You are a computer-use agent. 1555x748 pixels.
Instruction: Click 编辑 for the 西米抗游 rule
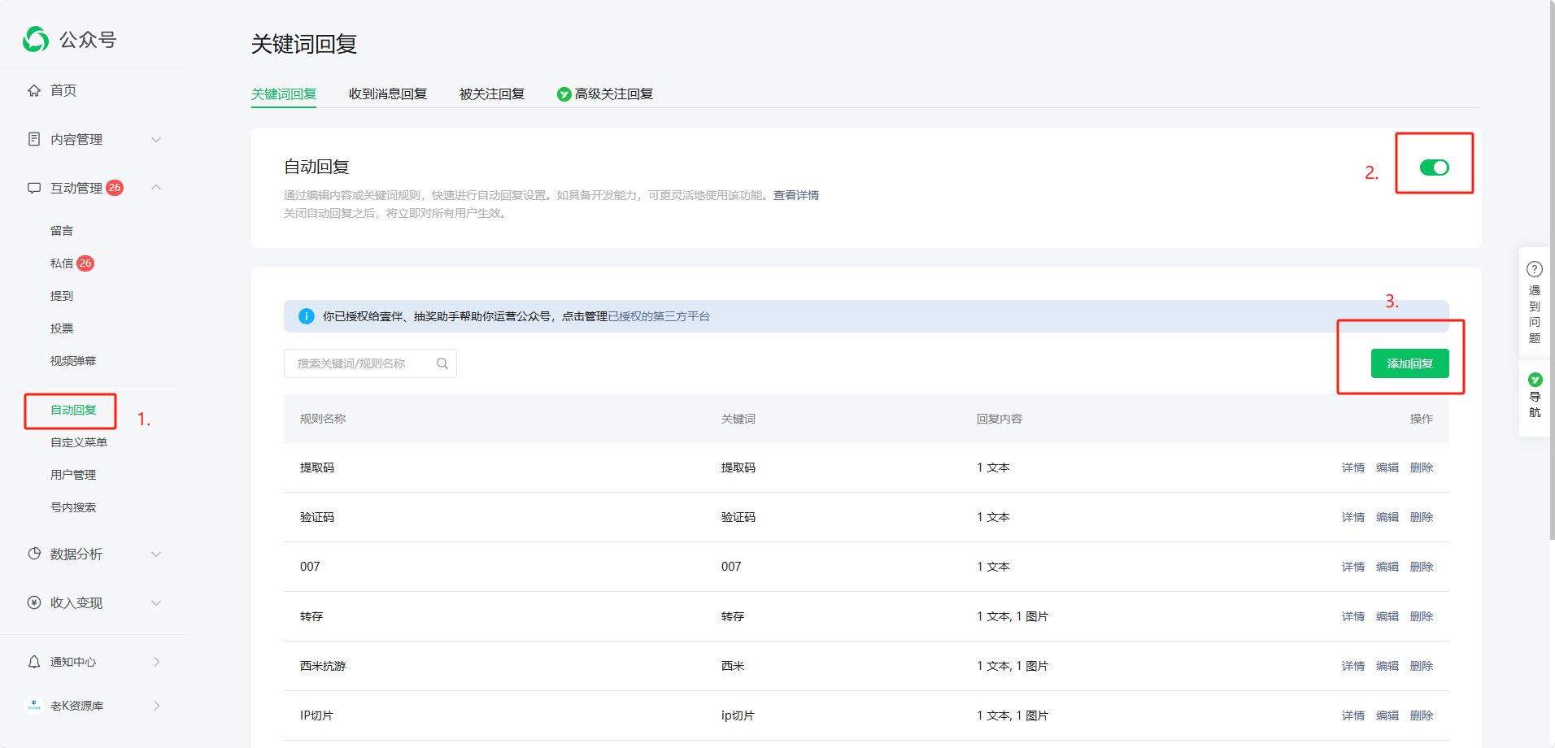pyautogui.click(x=1387, y=666)
